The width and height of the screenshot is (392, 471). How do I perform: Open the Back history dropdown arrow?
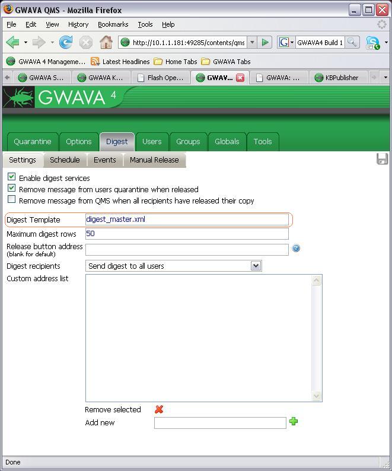pyautogui.click(x=26, y=42)
